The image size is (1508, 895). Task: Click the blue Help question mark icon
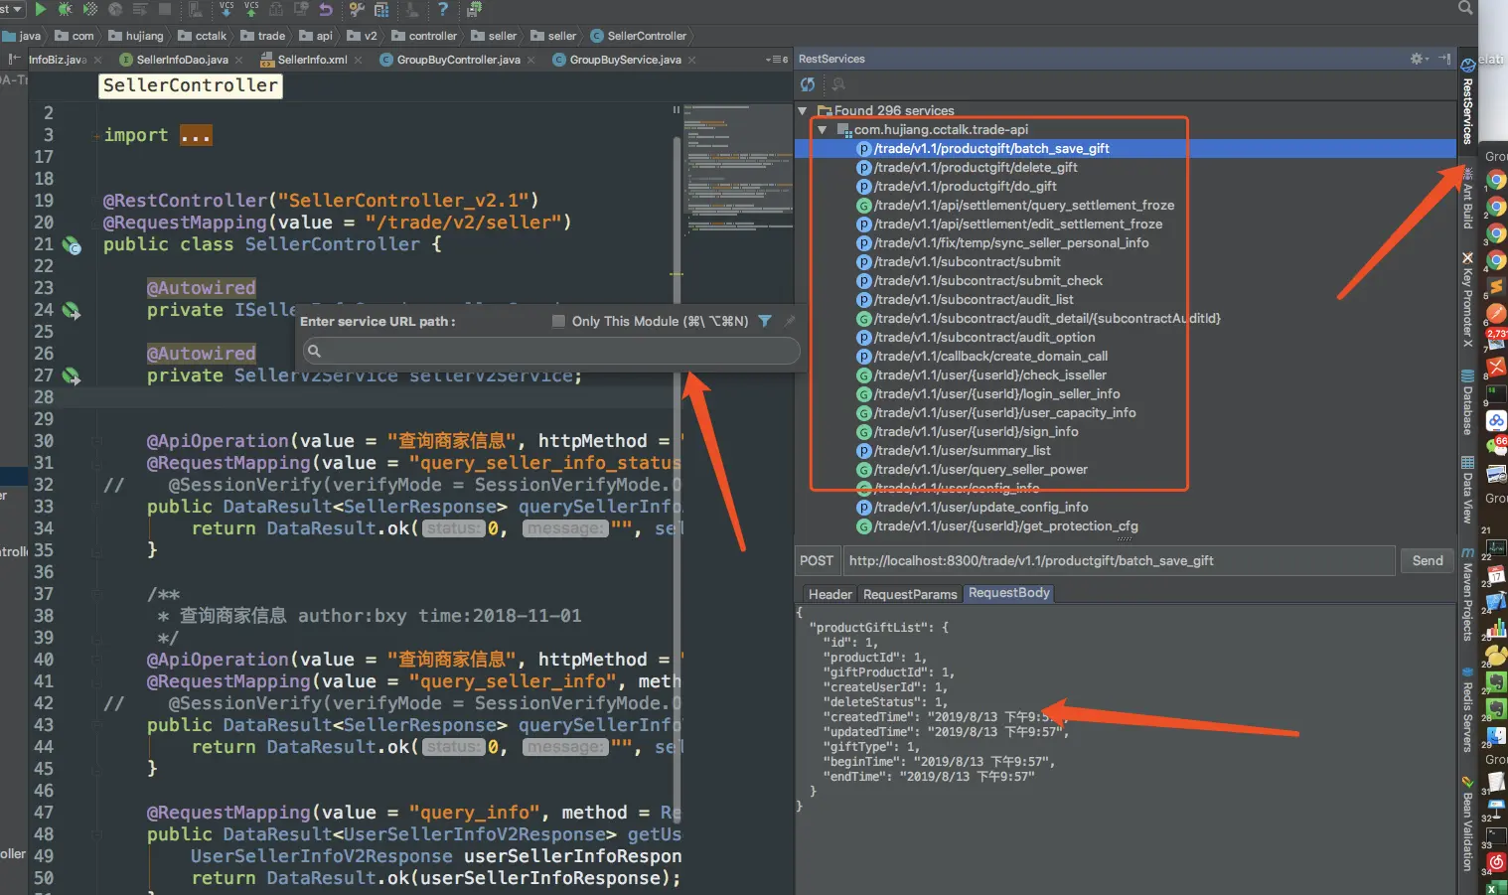(443, 9)
